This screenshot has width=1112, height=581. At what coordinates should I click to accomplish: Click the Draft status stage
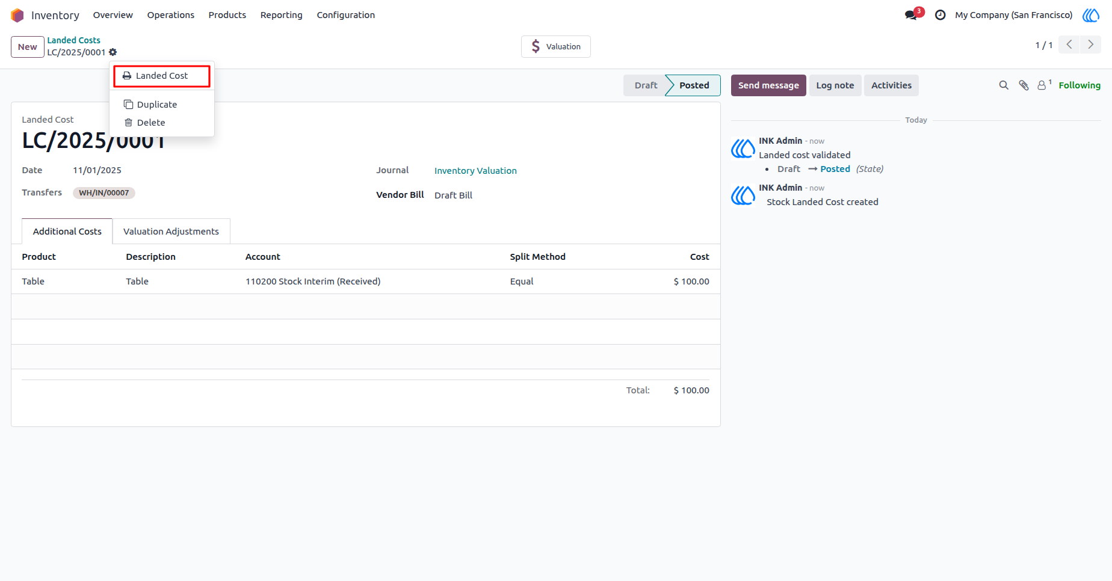point(646,85)
